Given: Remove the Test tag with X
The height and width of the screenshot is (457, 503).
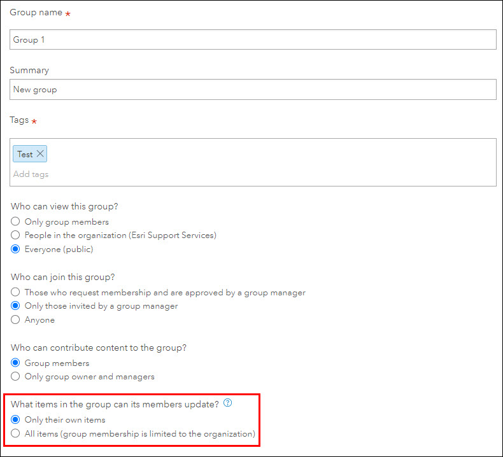Looking at the screenshot, I should [40, 154].
